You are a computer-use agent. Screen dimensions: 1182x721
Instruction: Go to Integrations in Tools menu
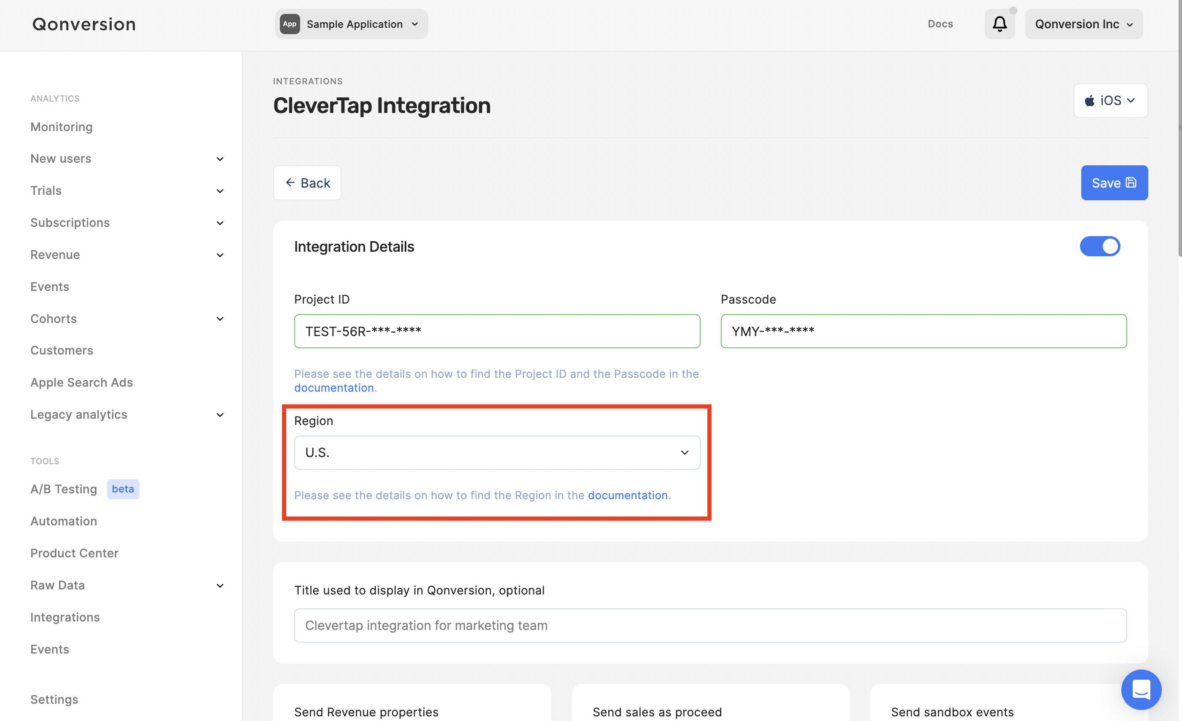tap(65, 617)
